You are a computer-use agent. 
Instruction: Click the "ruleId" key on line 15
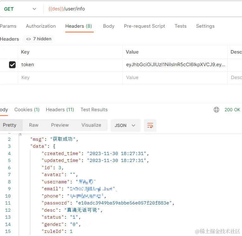[53, 231]
